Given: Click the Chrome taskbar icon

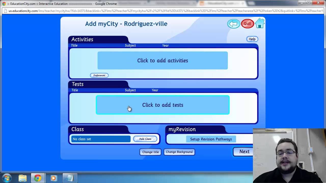Looking at the screenshot, I should point(38,178).
